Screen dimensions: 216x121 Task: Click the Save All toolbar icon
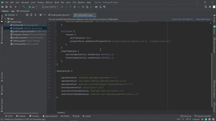6,7
